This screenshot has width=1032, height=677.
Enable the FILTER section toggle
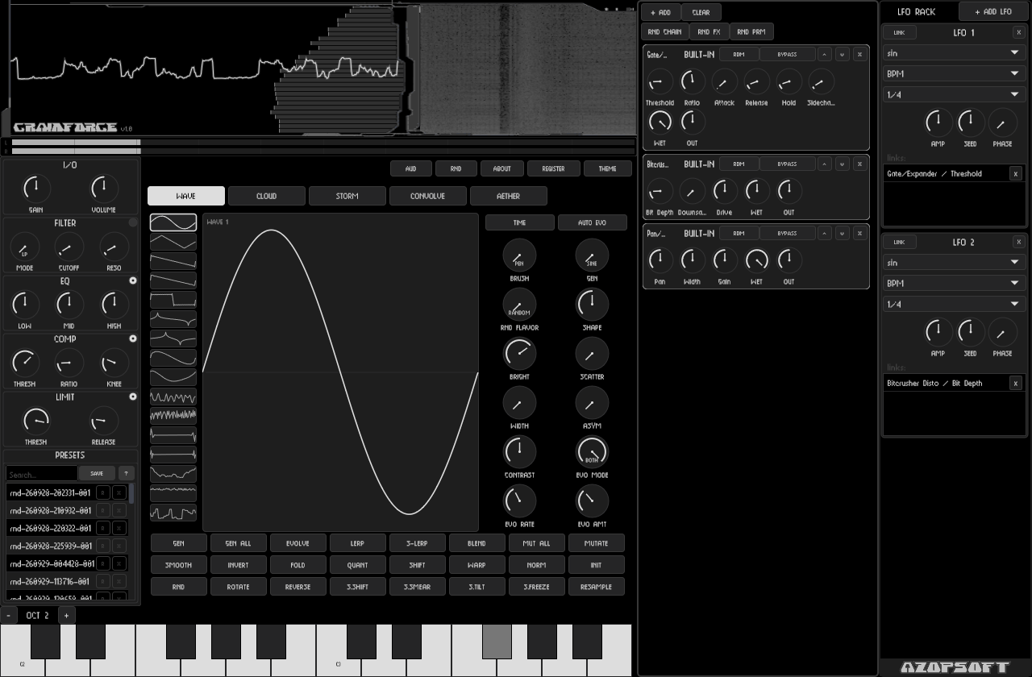[x=133, y=222]
